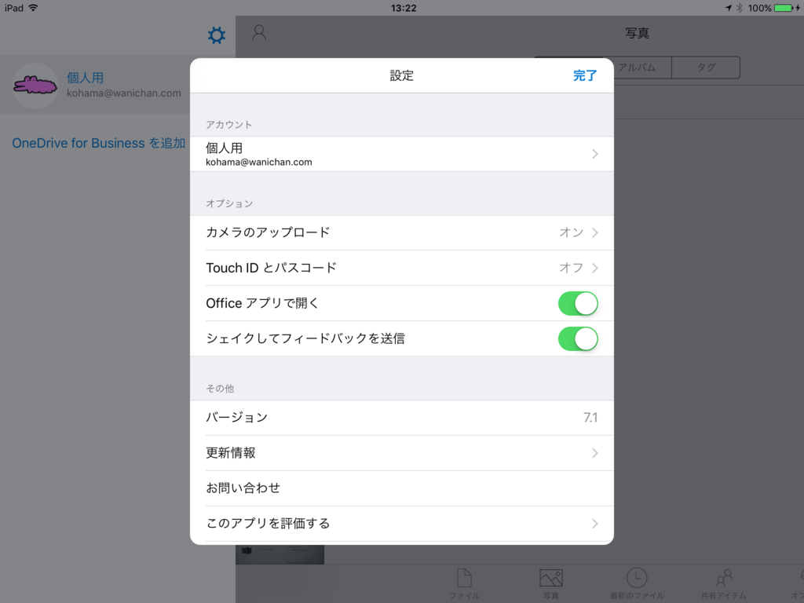Switch to the アルバム tab
Viewport: 804px width, 603px height.
pyautogui.click(x=638, y=68)
